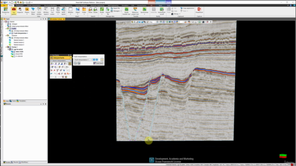Click the yellow icon beside fault arrows
The height and width of the screenshot is (166, 296).
[102, 59]
